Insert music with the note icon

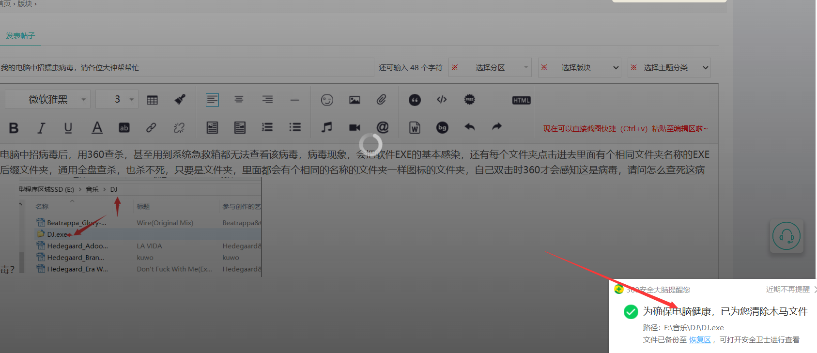tap(327, 127)
